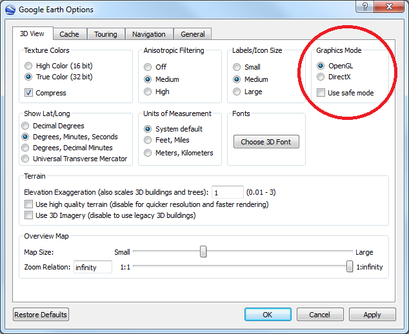Close the Google Earth Options dialog
409x334 pixels.
pyautogui.click(x=389, y=6)
